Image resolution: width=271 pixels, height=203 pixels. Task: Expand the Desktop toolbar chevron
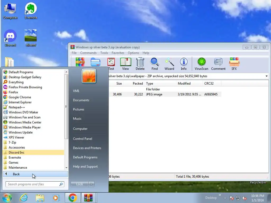point(220,195)
